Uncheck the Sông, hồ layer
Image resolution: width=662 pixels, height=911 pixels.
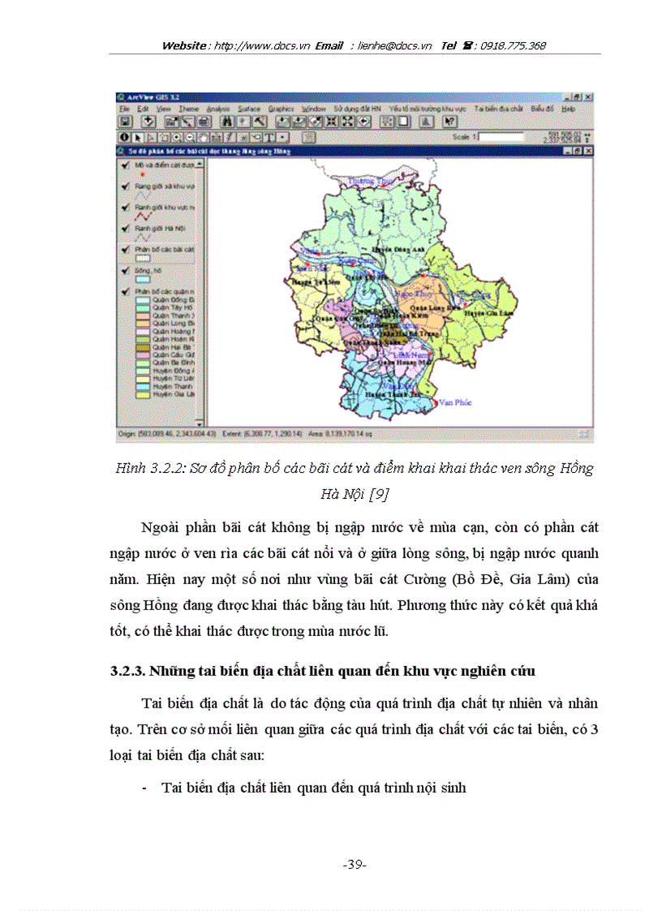click(x=125, y=271)
